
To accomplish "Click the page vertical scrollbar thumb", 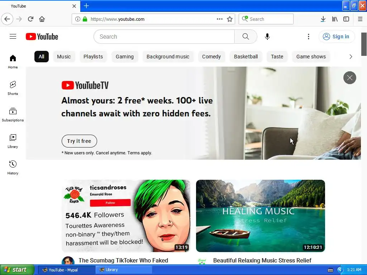I will (x=364, y=44).
